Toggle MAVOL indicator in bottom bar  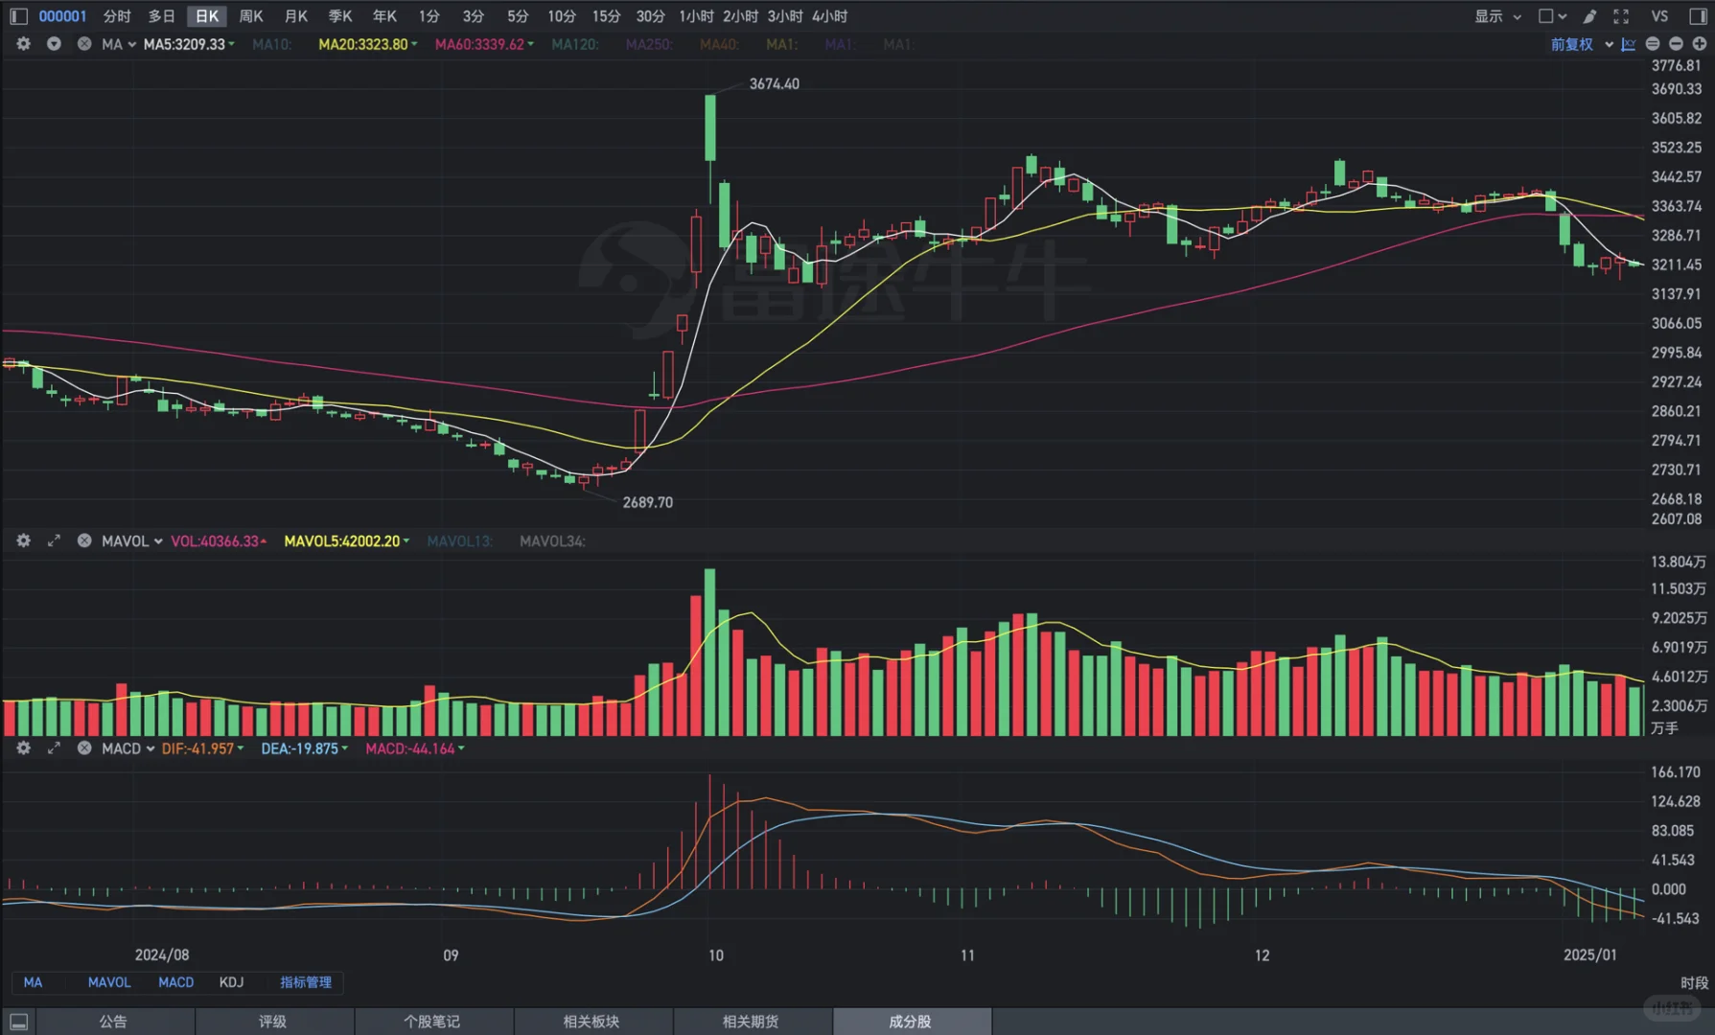coord(109,982)
